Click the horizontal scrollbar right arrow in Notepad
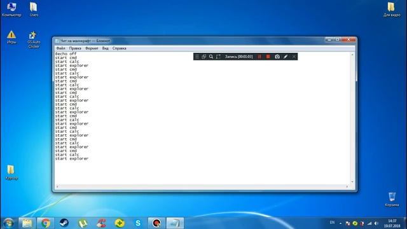Screen dimensions: 407x229 click(347, 186)
